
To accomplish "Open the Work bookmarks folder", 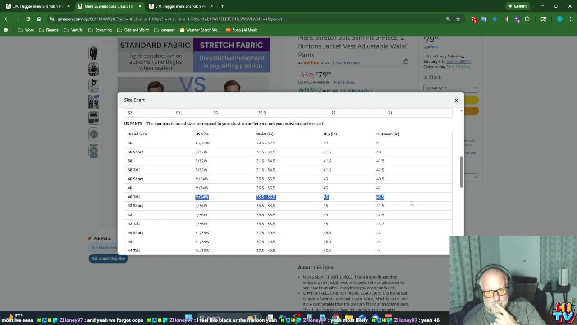I will click(x=26, y=30).
